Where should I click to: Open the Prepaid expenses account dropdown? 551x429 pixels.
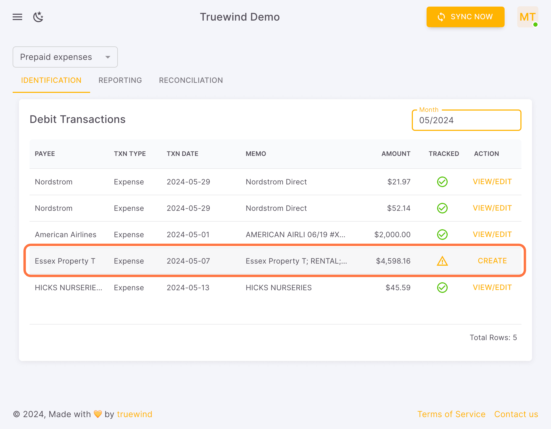(x=65, y=57)
